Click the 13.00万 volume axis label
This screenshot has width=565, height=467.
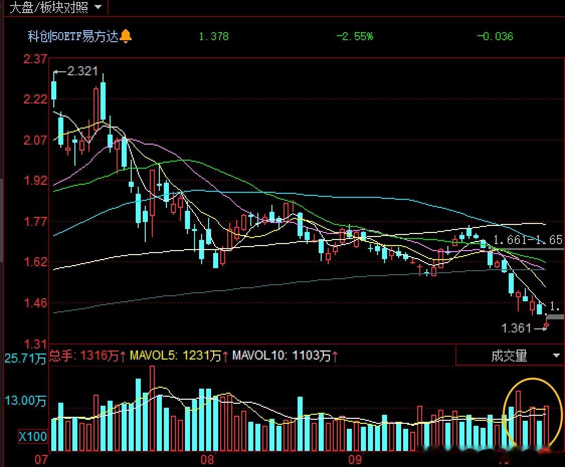[x=25, y=400]
